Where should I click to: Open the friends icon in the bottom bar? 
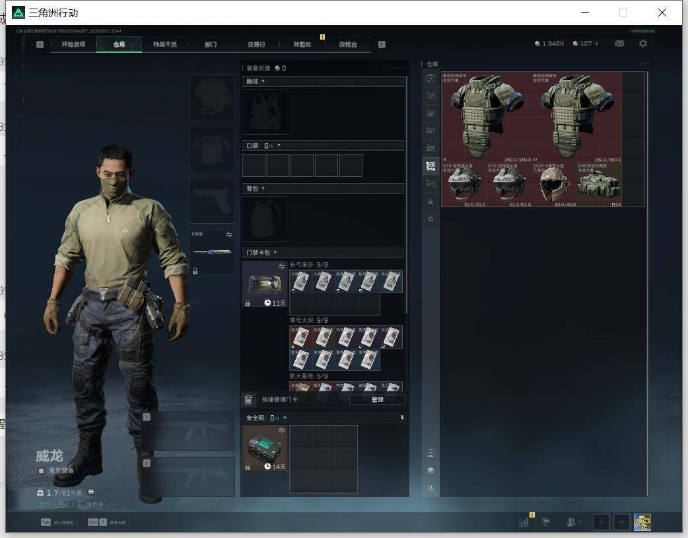point(571,522)
